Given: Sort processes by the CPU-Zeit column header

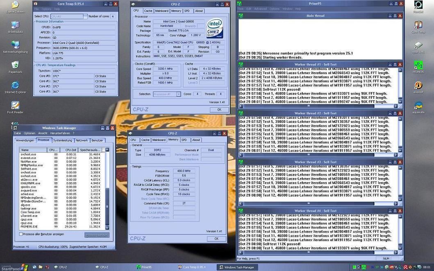Looking at the screenshot, I should pos(68,150).
